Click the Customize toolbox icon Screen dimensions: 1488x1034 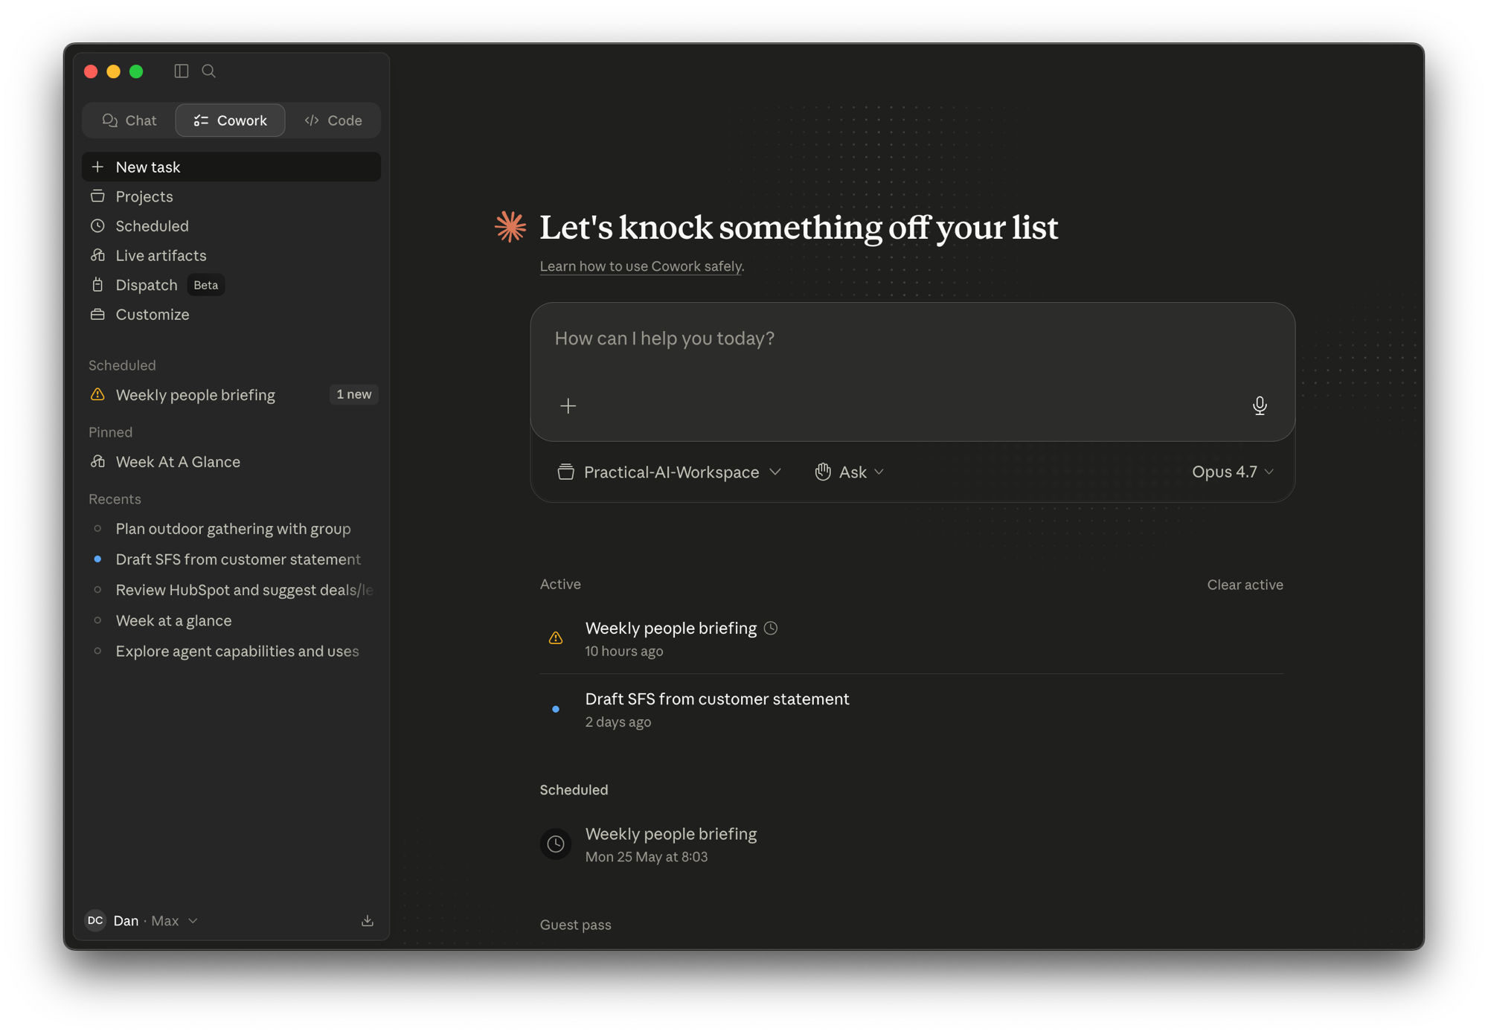(97, 314)
